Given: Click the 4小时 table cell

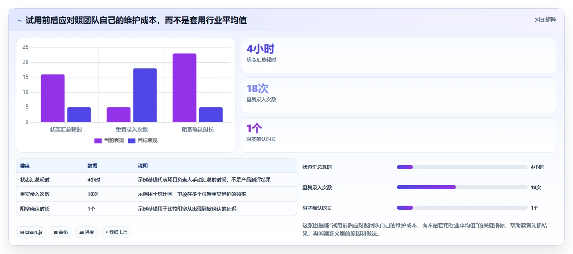Looking at the screenshot, I should pyautogui.click(x=94, y=179).
